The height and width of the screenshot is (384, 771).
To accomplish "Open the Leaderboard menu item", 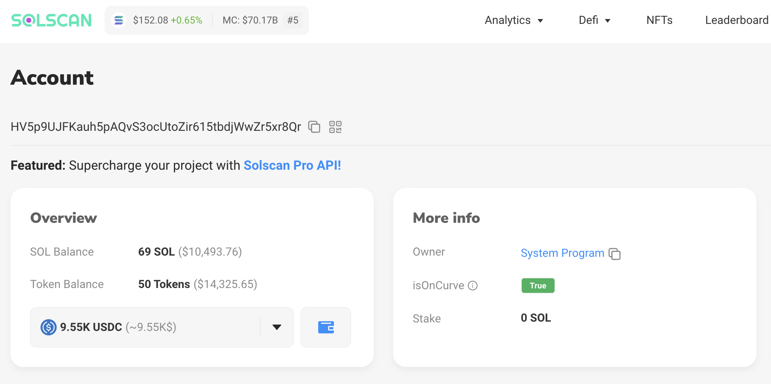I will tap(737, 20).
